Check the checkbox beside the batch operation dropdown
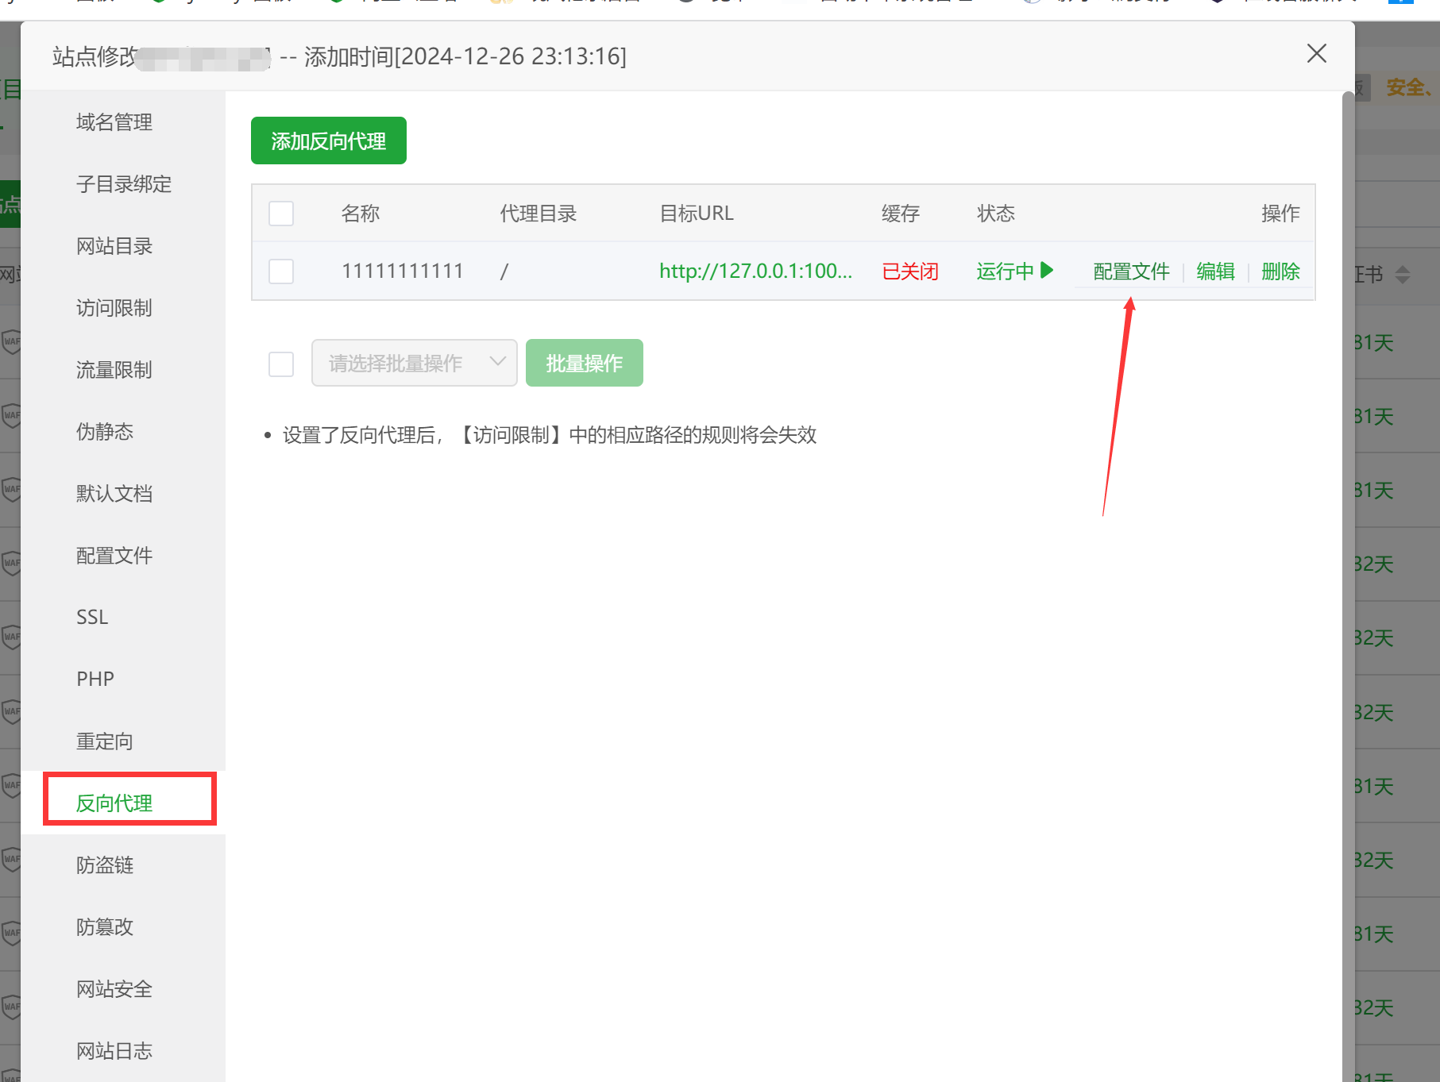1440x1082 pixels. pyautogui.click(x=280, y=363)
